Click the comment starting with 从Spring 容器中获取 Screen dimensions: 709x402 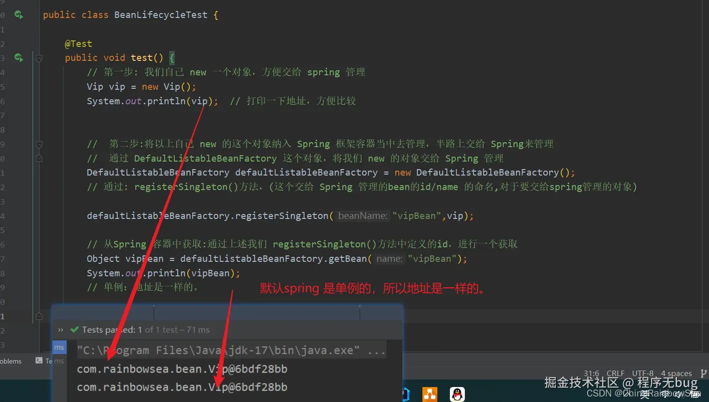[302, 244]
